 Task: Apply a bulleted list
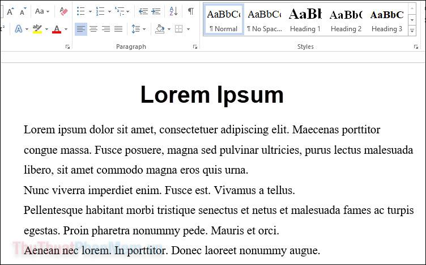(x=80, y=11)
